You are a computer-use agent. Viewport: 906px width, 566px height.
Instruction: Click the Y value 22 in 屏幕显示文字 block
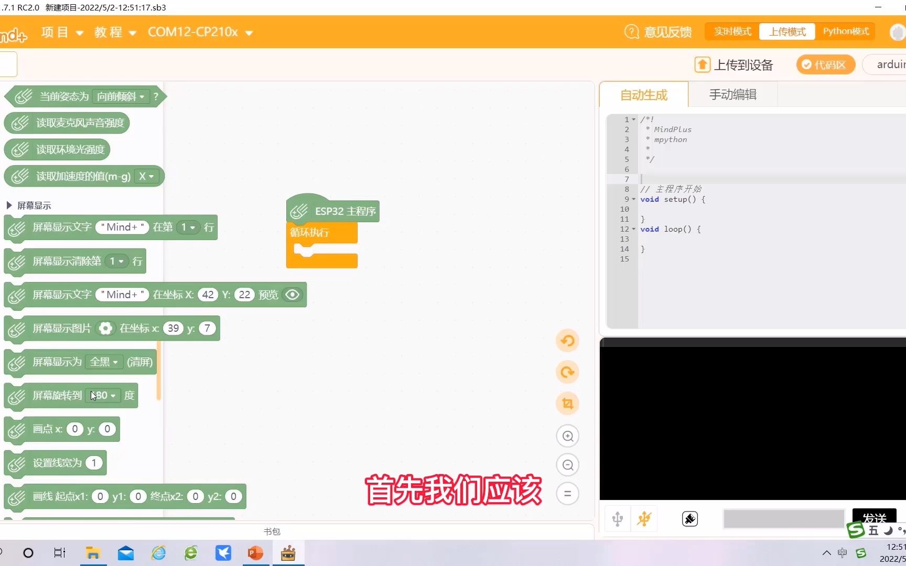pos(244,295)
